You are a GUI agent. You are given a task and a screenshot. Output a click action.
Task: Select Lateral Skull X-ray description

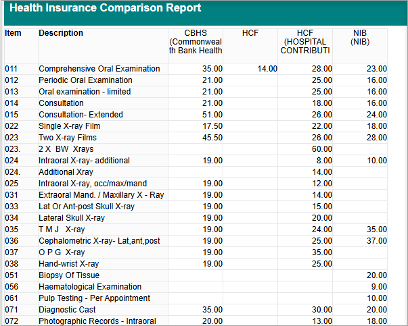point(72,218)
